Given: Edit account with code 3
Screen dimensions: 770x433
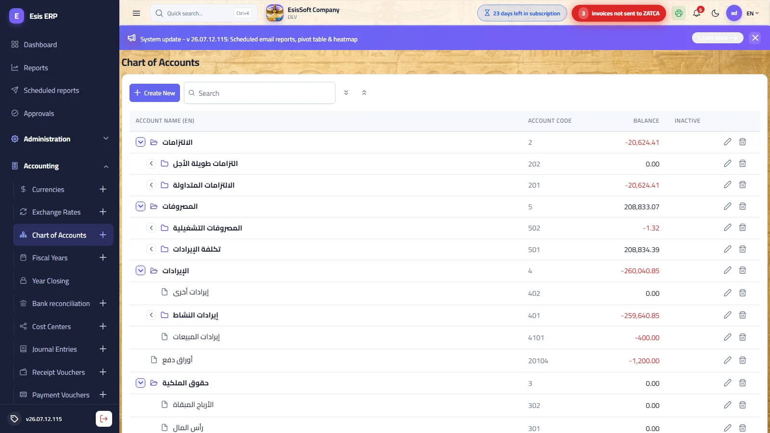Looking at the screenshot, I should coord(728,383).
